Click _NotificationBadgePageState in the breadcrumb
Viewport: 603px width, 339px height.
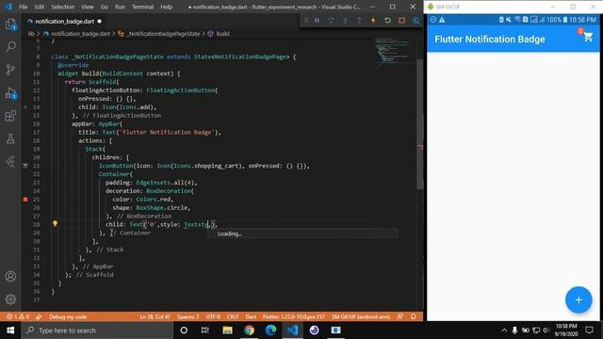[163, 34]
